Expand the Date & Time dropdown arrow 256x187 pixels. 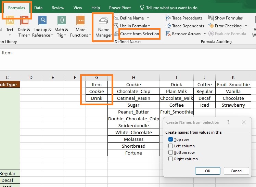[29, 35]
